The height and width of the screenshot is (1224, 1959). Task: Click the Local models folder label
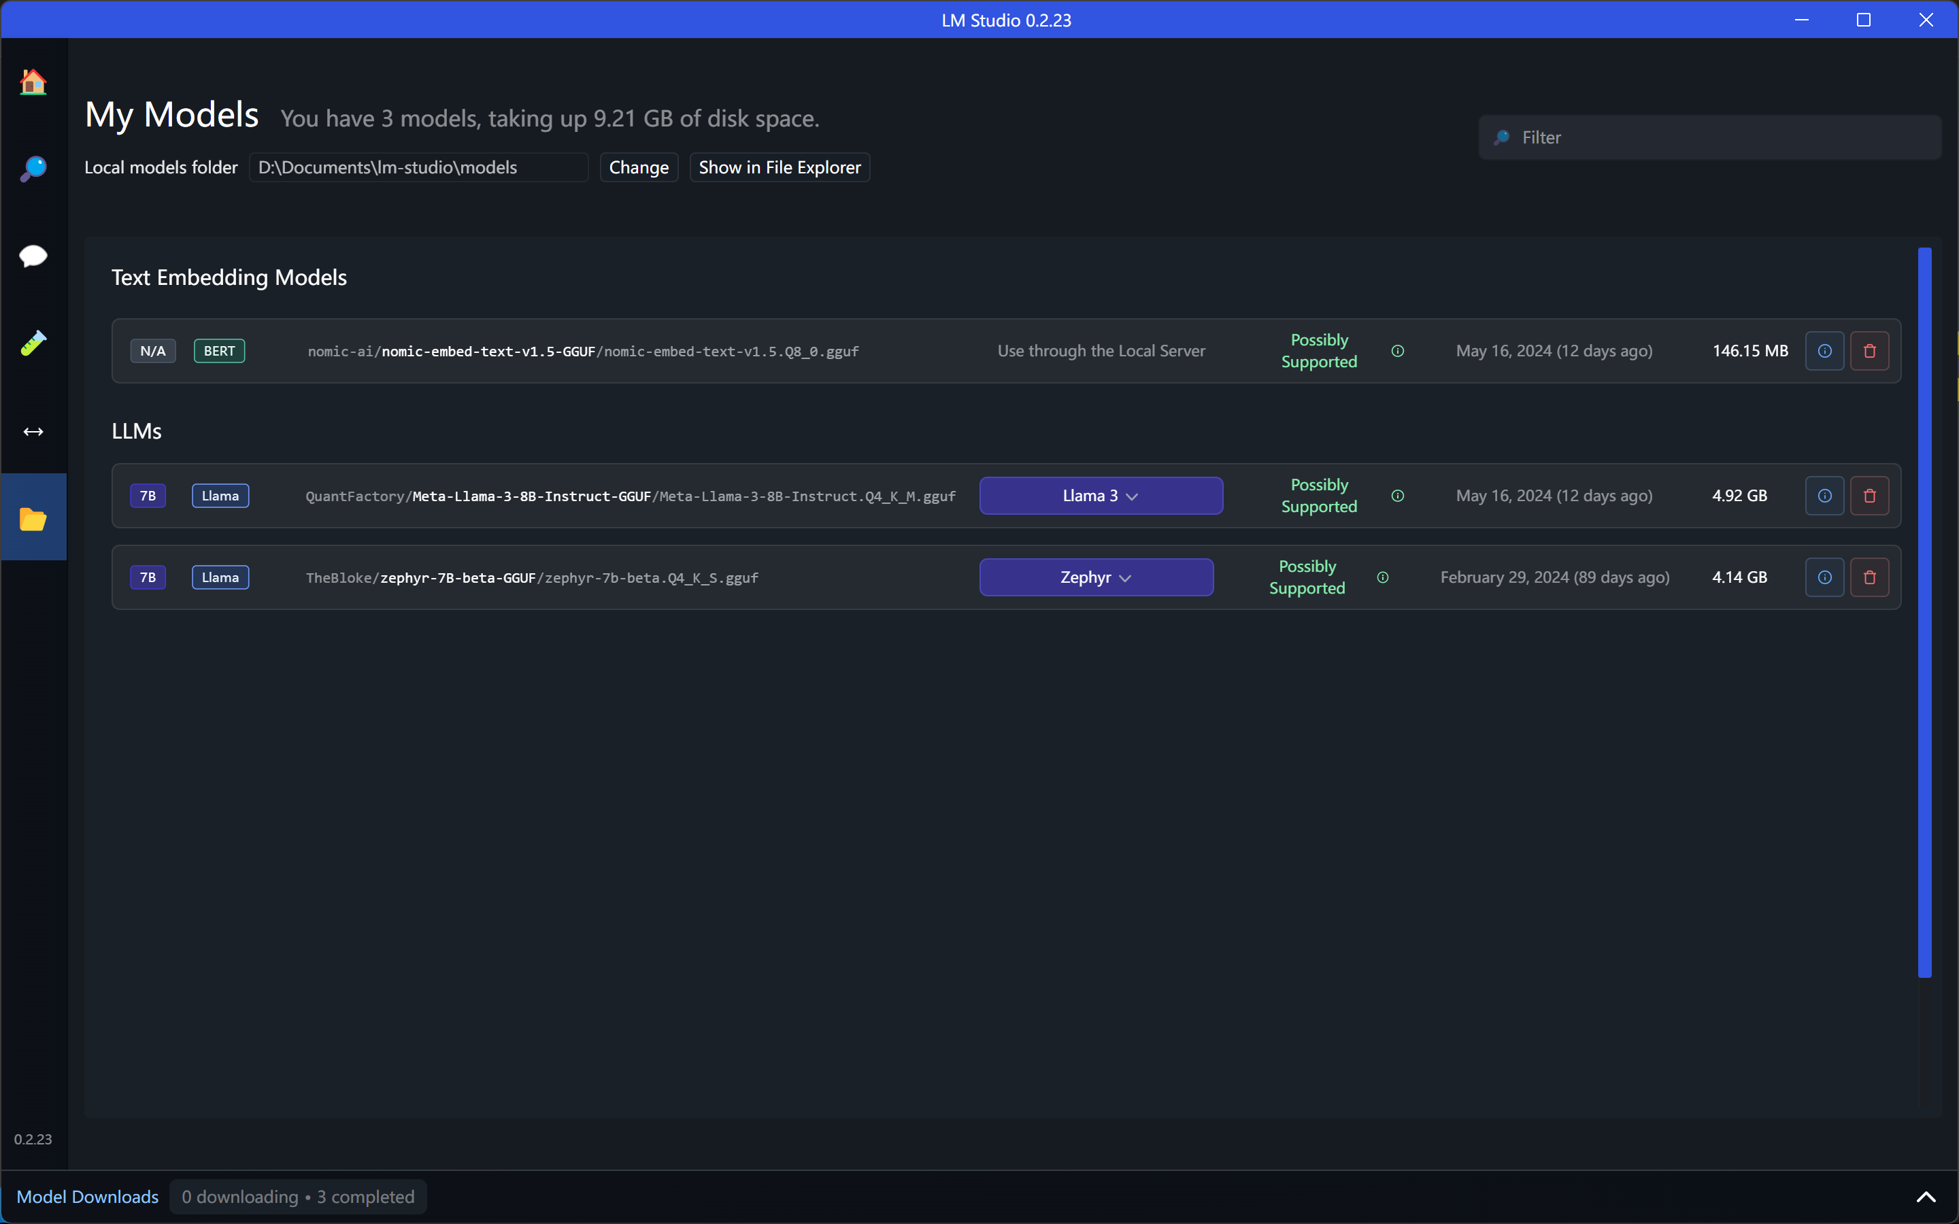(161, 167)
